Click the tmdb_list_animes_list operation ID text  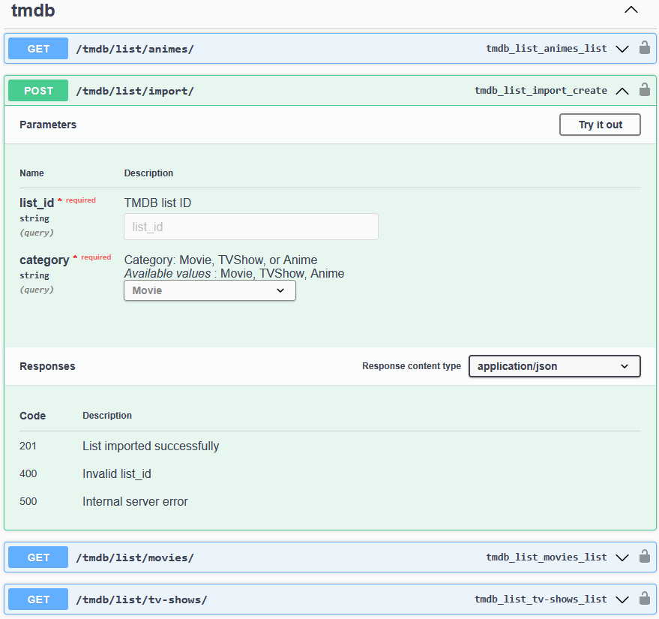click(547, 48)
